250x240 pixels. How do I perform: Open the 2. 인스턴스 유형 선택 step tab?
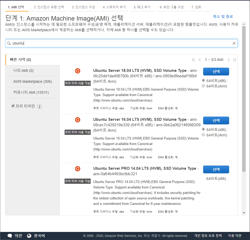(49, 7)
